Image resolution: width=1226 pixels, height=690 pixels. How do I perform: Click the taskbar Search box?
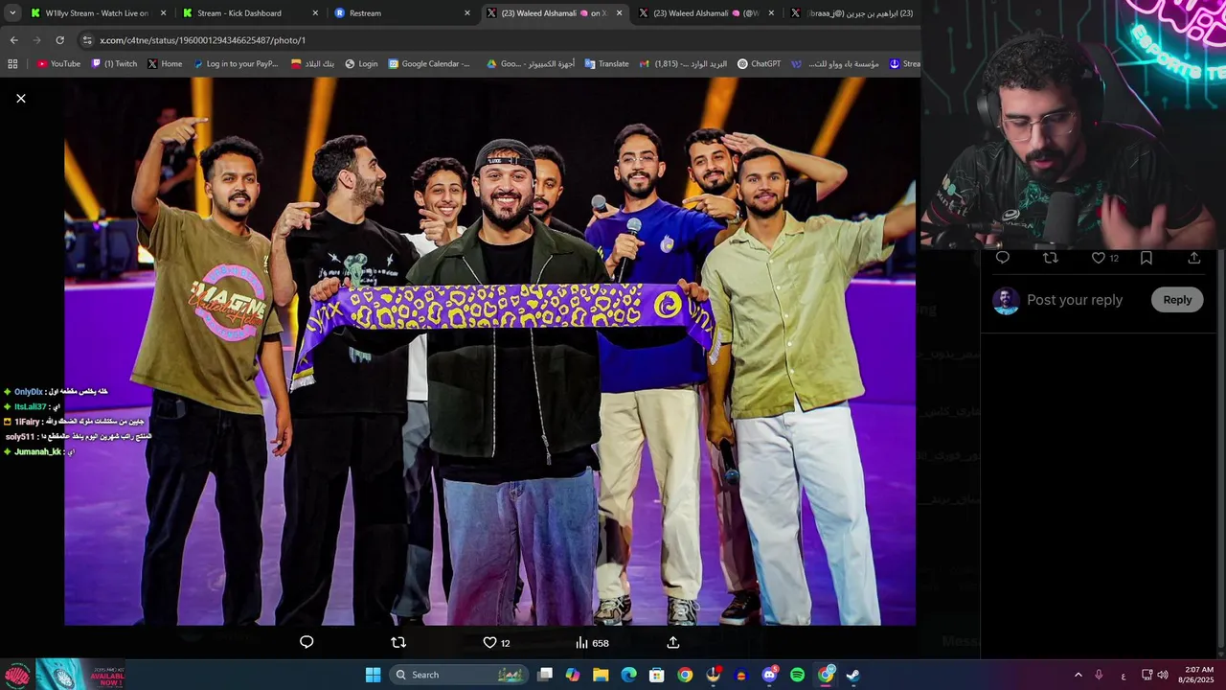click(461, 675)
